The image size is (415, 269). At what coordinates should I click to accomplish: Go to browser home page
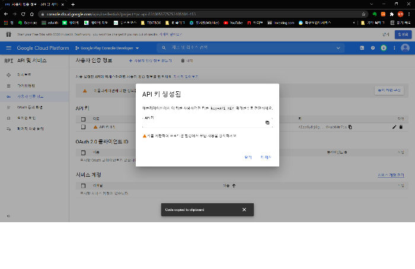[x=32, y=14]
